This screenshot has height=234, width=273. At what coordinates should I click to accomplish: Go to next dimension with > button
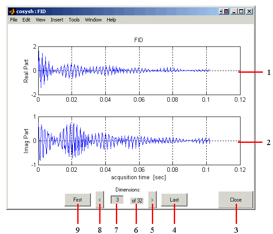[x=152, y=200]
